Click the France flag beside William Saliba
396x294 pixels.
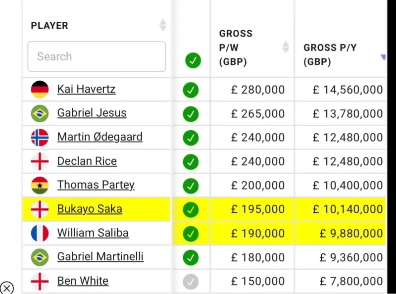point(40,233)
